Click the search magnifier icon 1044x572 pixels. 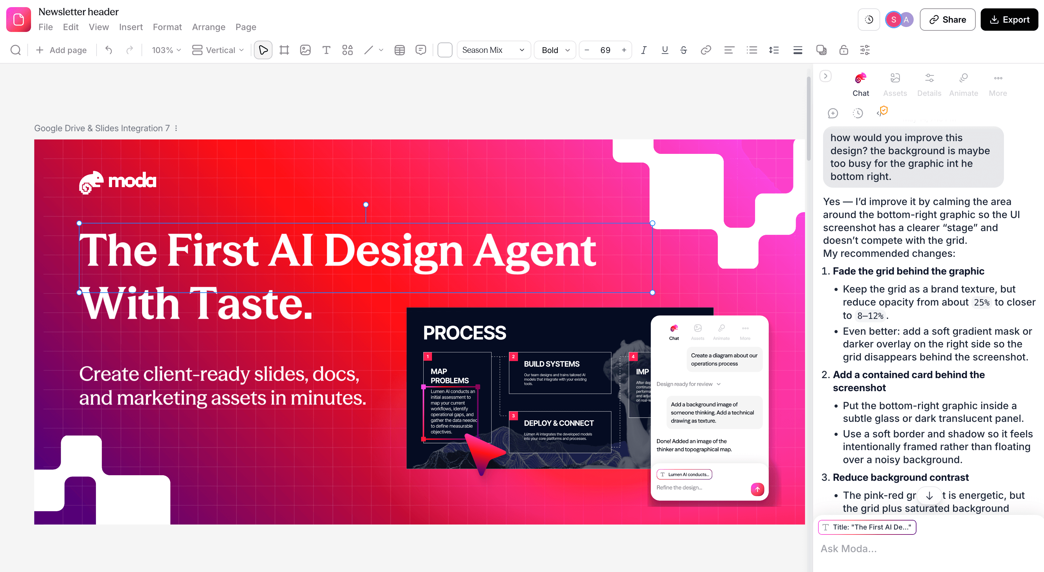(x=16, y=50)
